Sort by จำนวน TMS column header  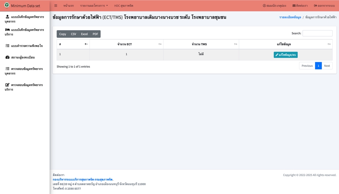pos(201,44)
